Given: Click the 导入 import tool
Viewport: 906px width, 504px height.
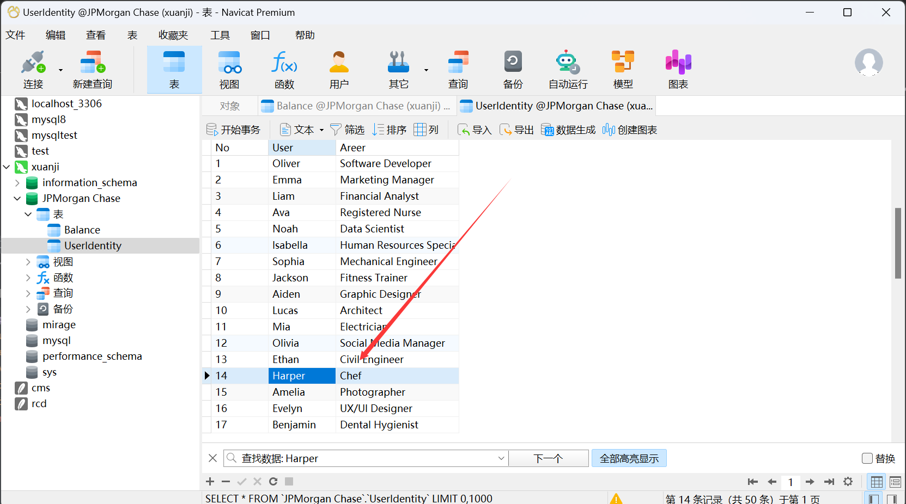Looking at the screenshot, I should [475, 130].
